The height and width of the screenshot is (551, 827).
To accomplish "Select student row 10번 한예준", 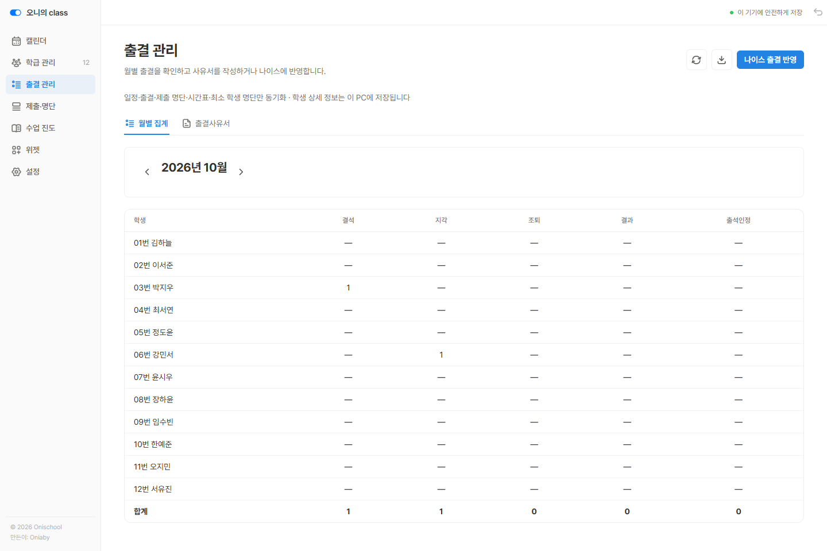I will click(464, 444).
